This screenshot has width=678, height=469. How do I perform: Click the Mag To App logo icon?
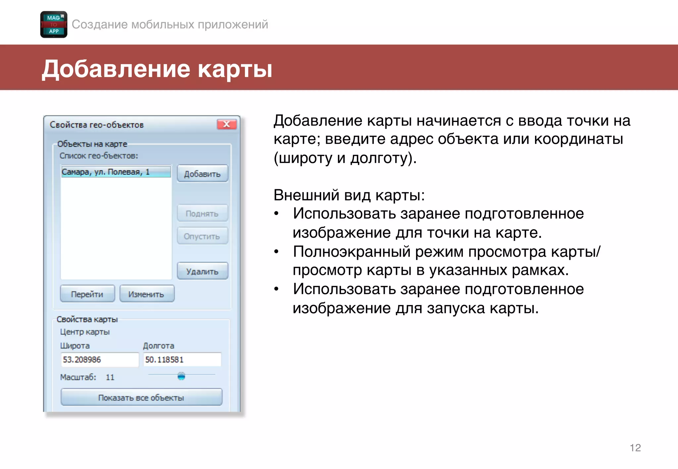coord(54,24)
